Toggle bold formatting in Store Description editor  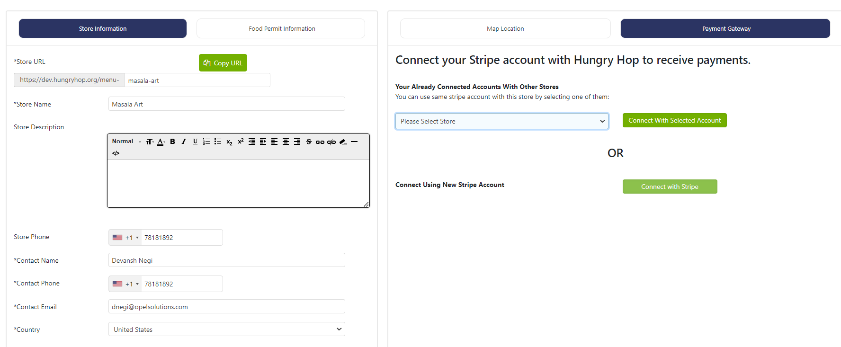[172, 142]
